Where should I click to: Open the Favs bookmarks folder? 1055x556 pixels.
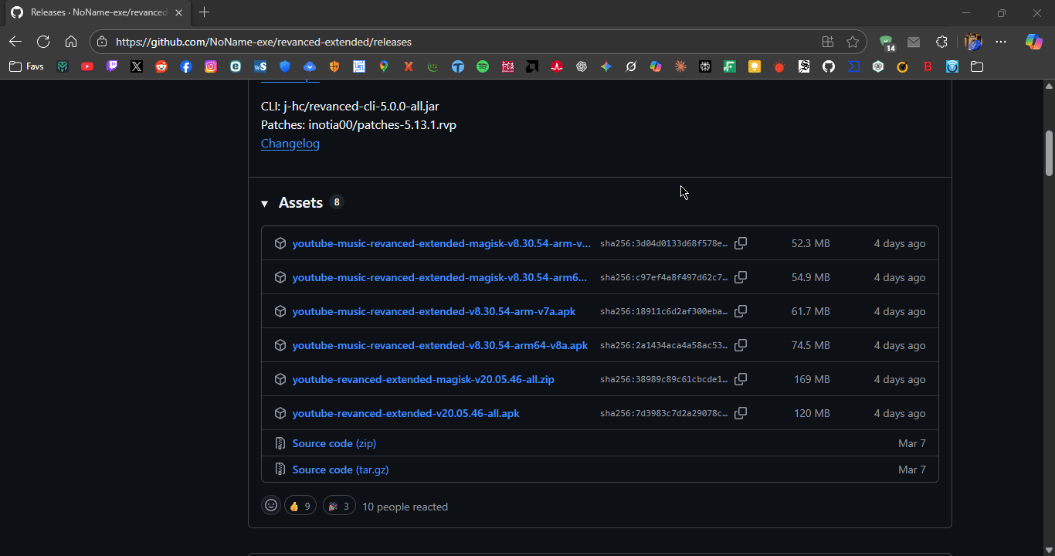[26, 66]
